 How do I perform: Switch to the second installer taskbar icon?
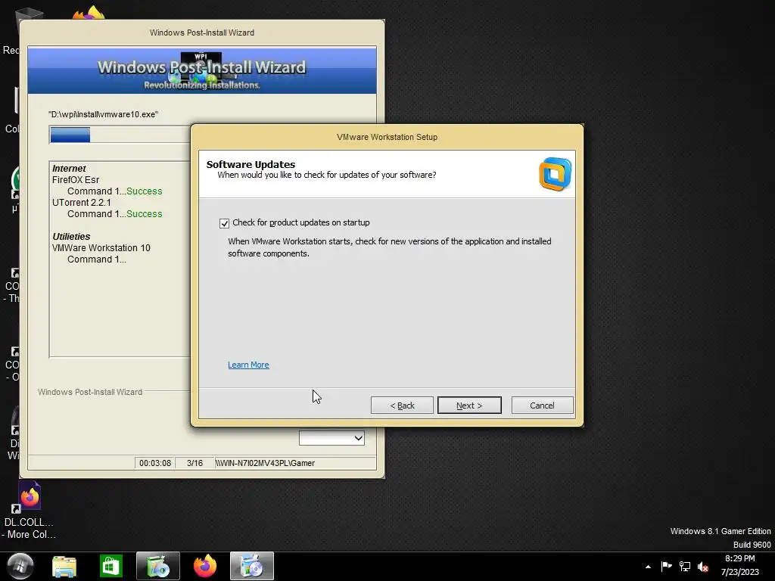click(x=251, y=566)
